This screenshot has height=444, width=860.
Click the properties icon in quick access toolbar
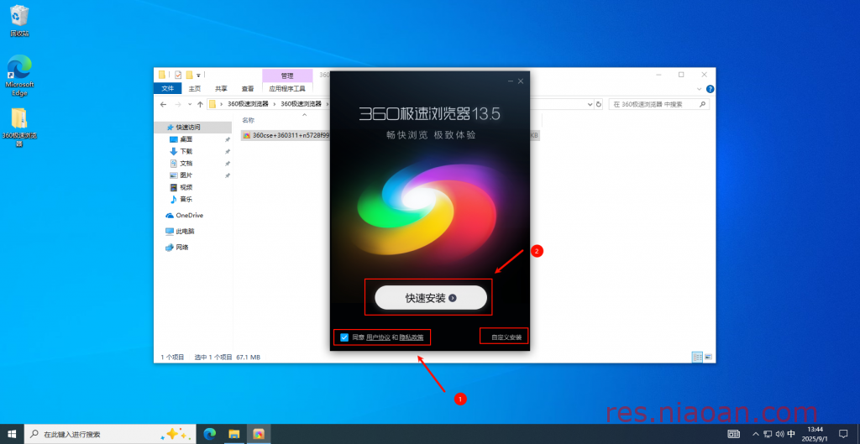pos(178,75)
